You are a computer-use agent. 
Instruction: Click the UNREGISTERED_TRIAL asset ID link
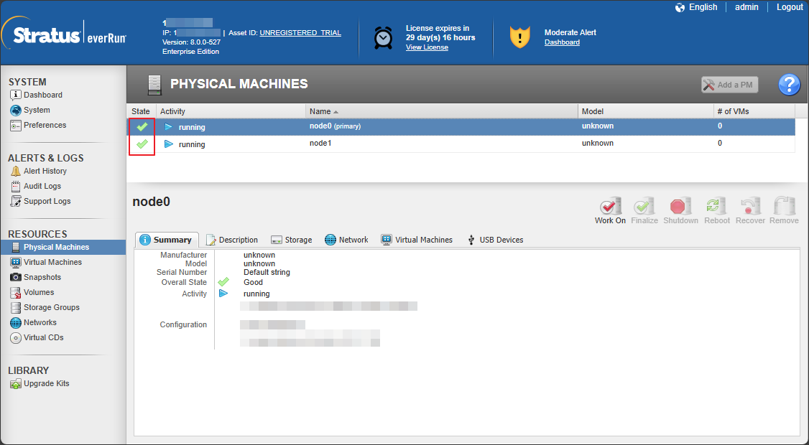300,32
